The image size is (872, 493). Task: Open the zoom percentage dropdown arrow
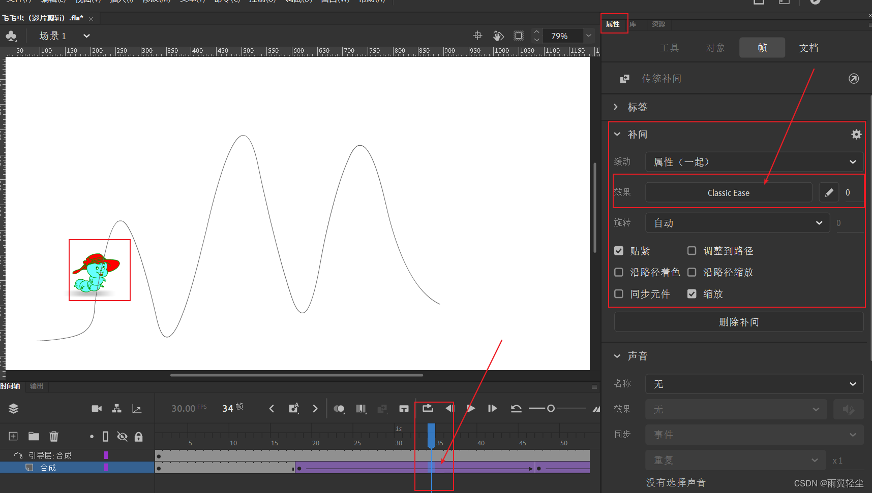click(x=589, y=36)
